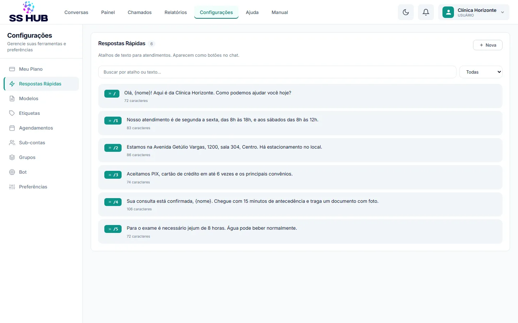Click the /1 shortcut badge

coord(113,121)
